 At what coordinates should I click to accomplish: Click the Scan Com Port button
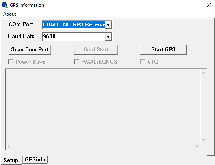30,49
